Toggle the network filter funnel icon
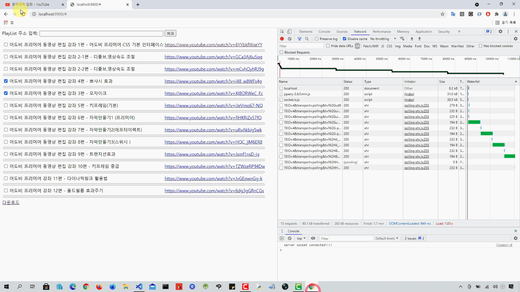Image resolution: width=520 pixels, height=292 pixels. pos(299,39)
